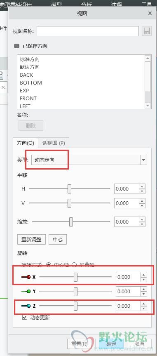
Task: Collapse the 已保存方向 section minus icon
Action: tap(16, 46)
